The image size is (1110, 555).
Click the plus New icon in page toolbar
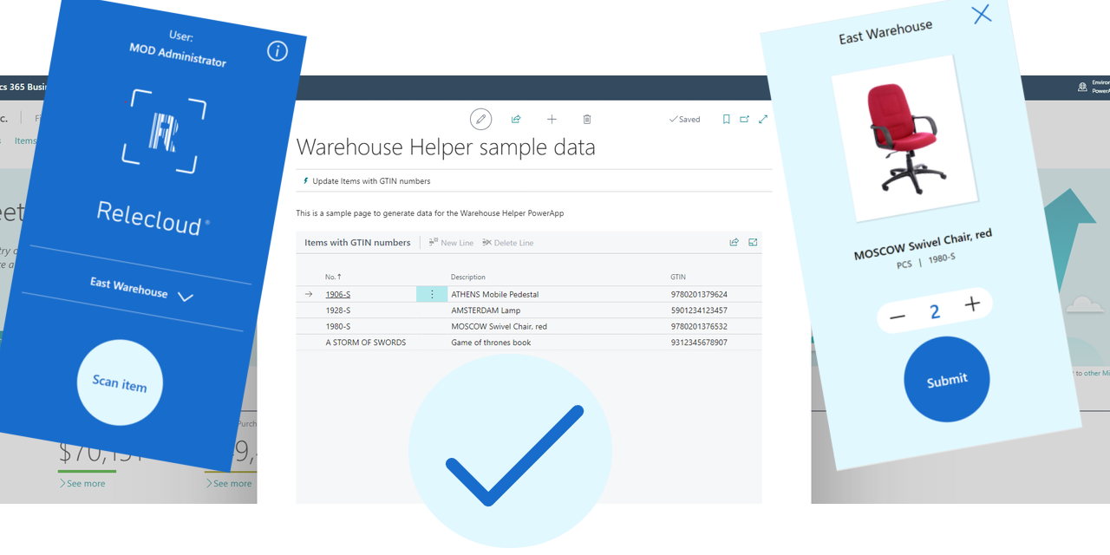(552, 119)
